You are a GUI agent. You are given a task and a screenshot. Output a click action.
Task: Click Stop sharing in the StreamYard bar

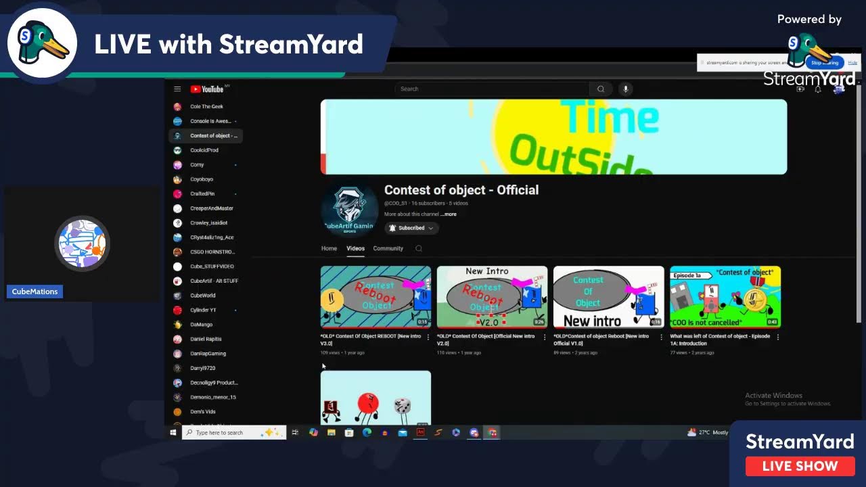point(825,63)
